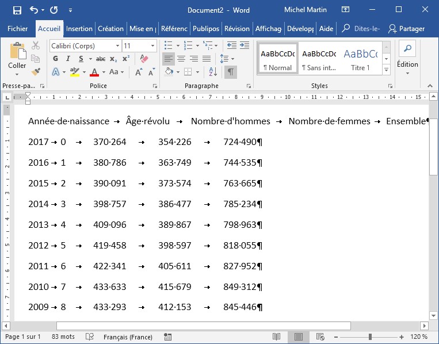Clear all formatting with eraser icon

pos(144,59)
